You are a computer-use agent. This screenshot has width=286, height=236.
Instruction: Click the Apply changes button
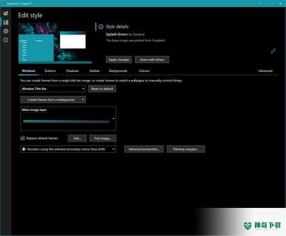coord(119,59)
